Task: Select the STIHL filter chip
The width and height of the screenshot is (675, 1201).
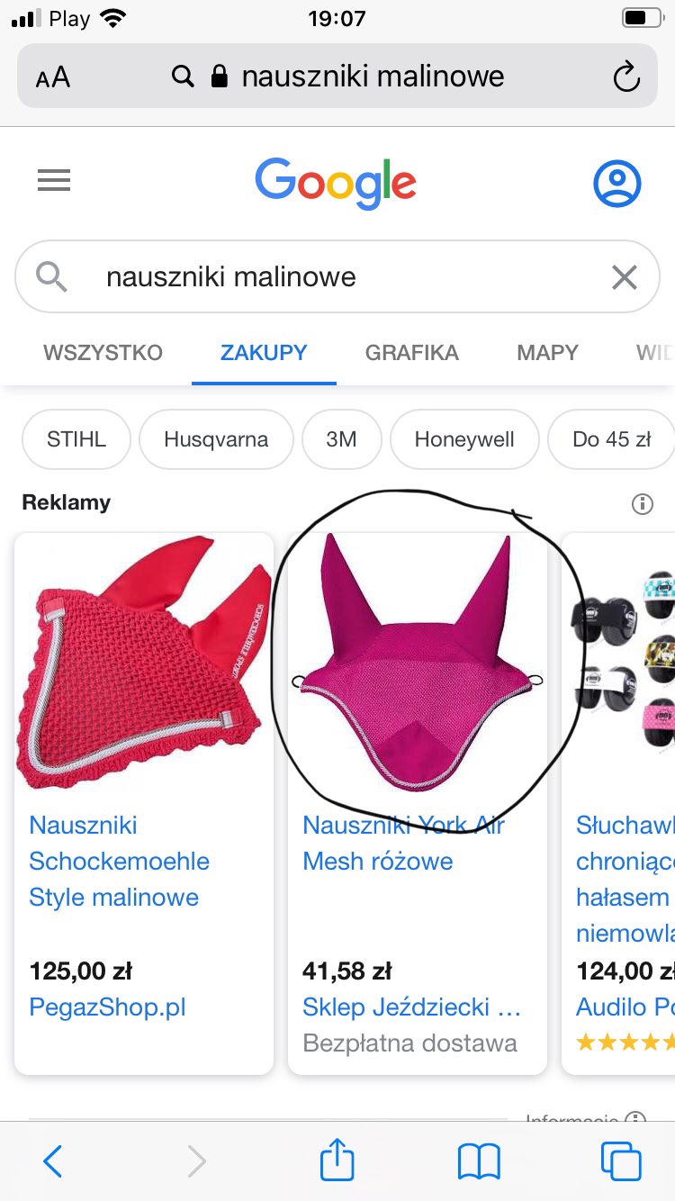Action: click(x=76, y=439)
